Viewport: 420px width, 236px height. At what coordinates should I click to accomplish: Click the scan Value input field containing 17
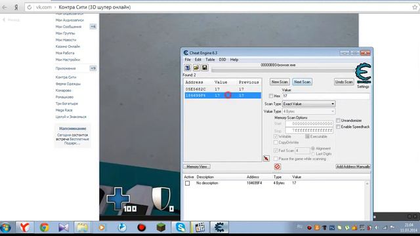click(x=325, y=96)
